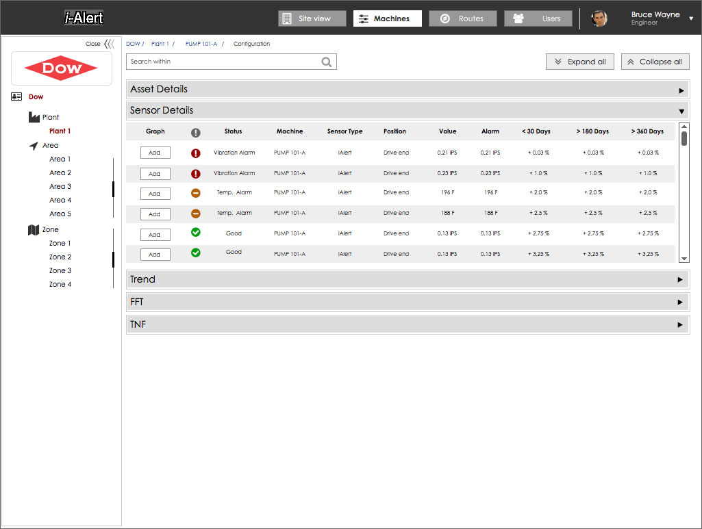Click first row red vibration alarm icon
The height and width of the screenshot is (529, 702).
pyautogui.click(x=195, y=153)
